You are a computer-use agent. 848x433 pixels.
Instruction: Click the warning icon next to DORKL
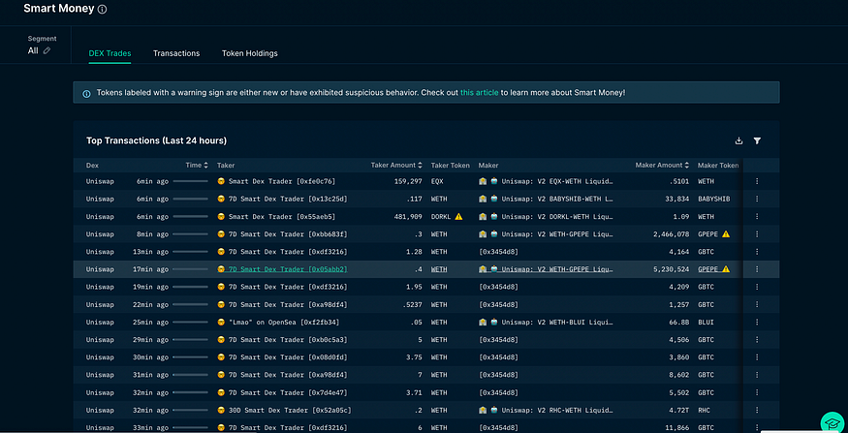(x=458, y=216)
